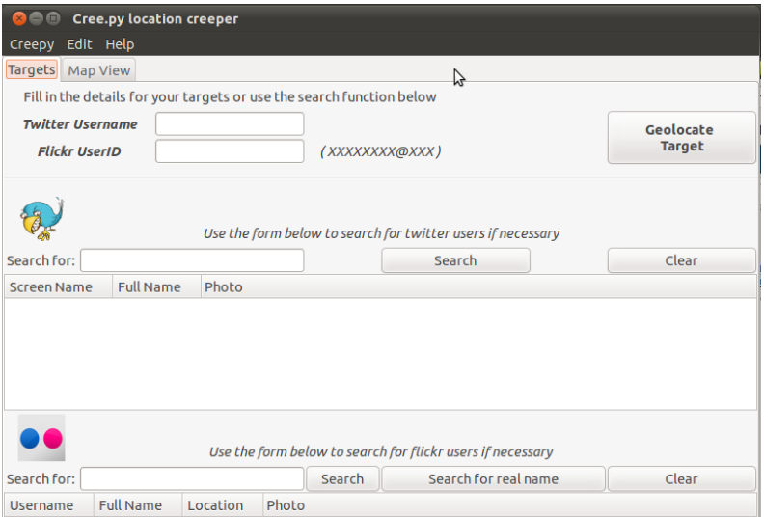This screenshot has height=517, width=764.
Task: Switch to the Map View tab
Action: 99,70
